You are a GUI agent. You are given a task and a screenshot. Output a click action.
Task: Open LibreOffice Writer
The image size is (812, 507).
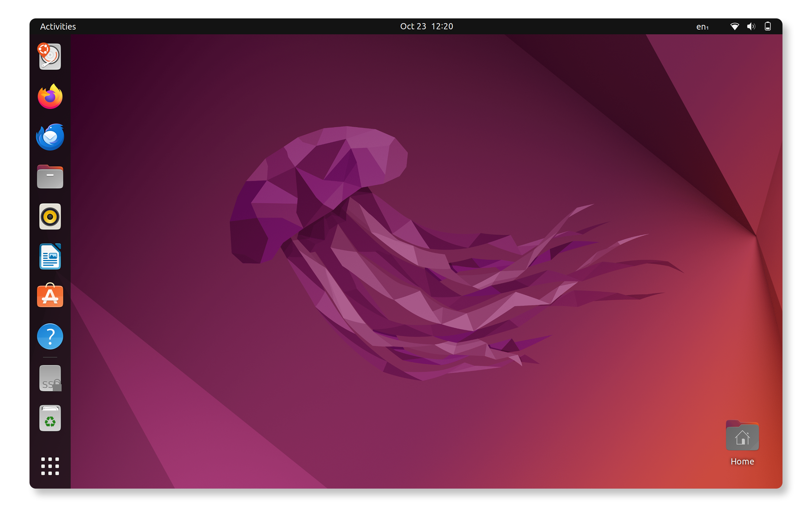(x=50, y=257)
